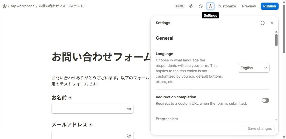Image resolution: width=286 pixels, height=139 pixels.
Task: Click the General section heading
Action: click(x=165, y=38)
